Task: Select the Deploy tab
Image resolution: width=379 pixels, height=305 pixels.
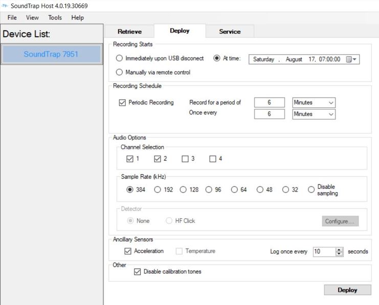Action: (x=180, y=31)
